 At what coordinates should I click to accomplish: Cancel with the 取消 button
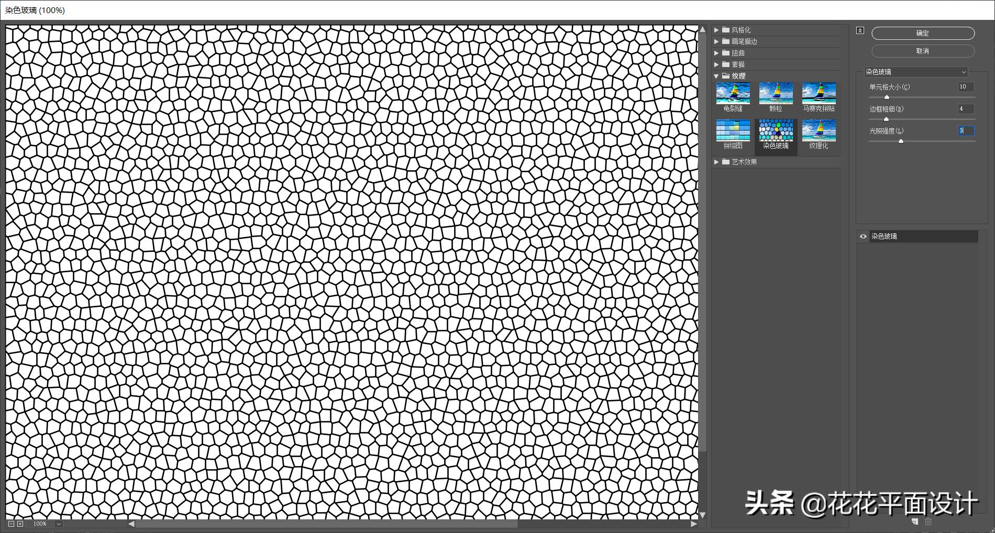pos(923,51)
